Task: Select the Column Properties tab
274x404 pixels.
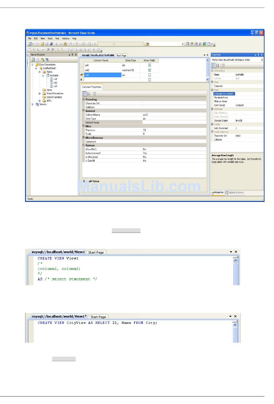Action: 92,87
